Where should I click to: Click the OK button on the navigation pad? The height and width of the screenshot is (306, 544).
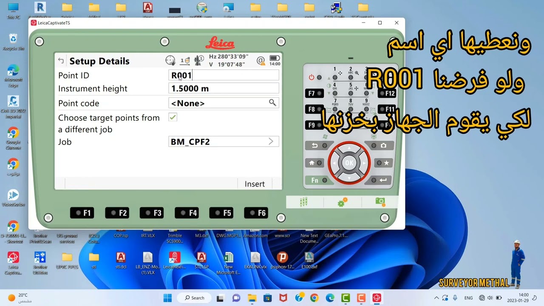pos(349,163)
